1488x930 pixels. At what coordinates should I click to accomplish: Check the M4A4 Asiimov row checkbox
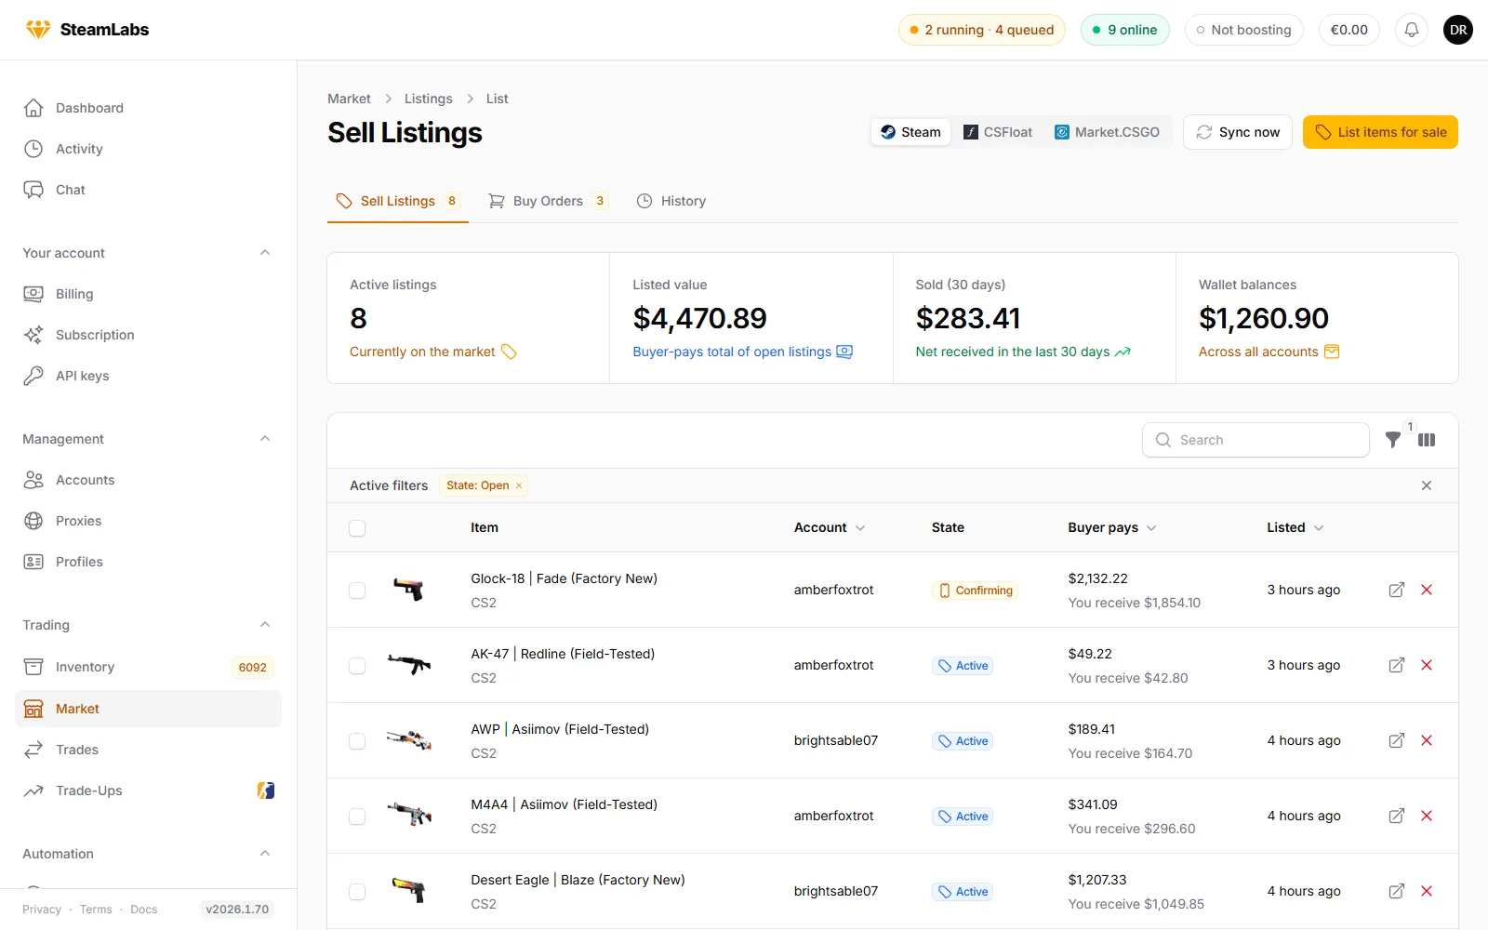click(x=357, y=817)
